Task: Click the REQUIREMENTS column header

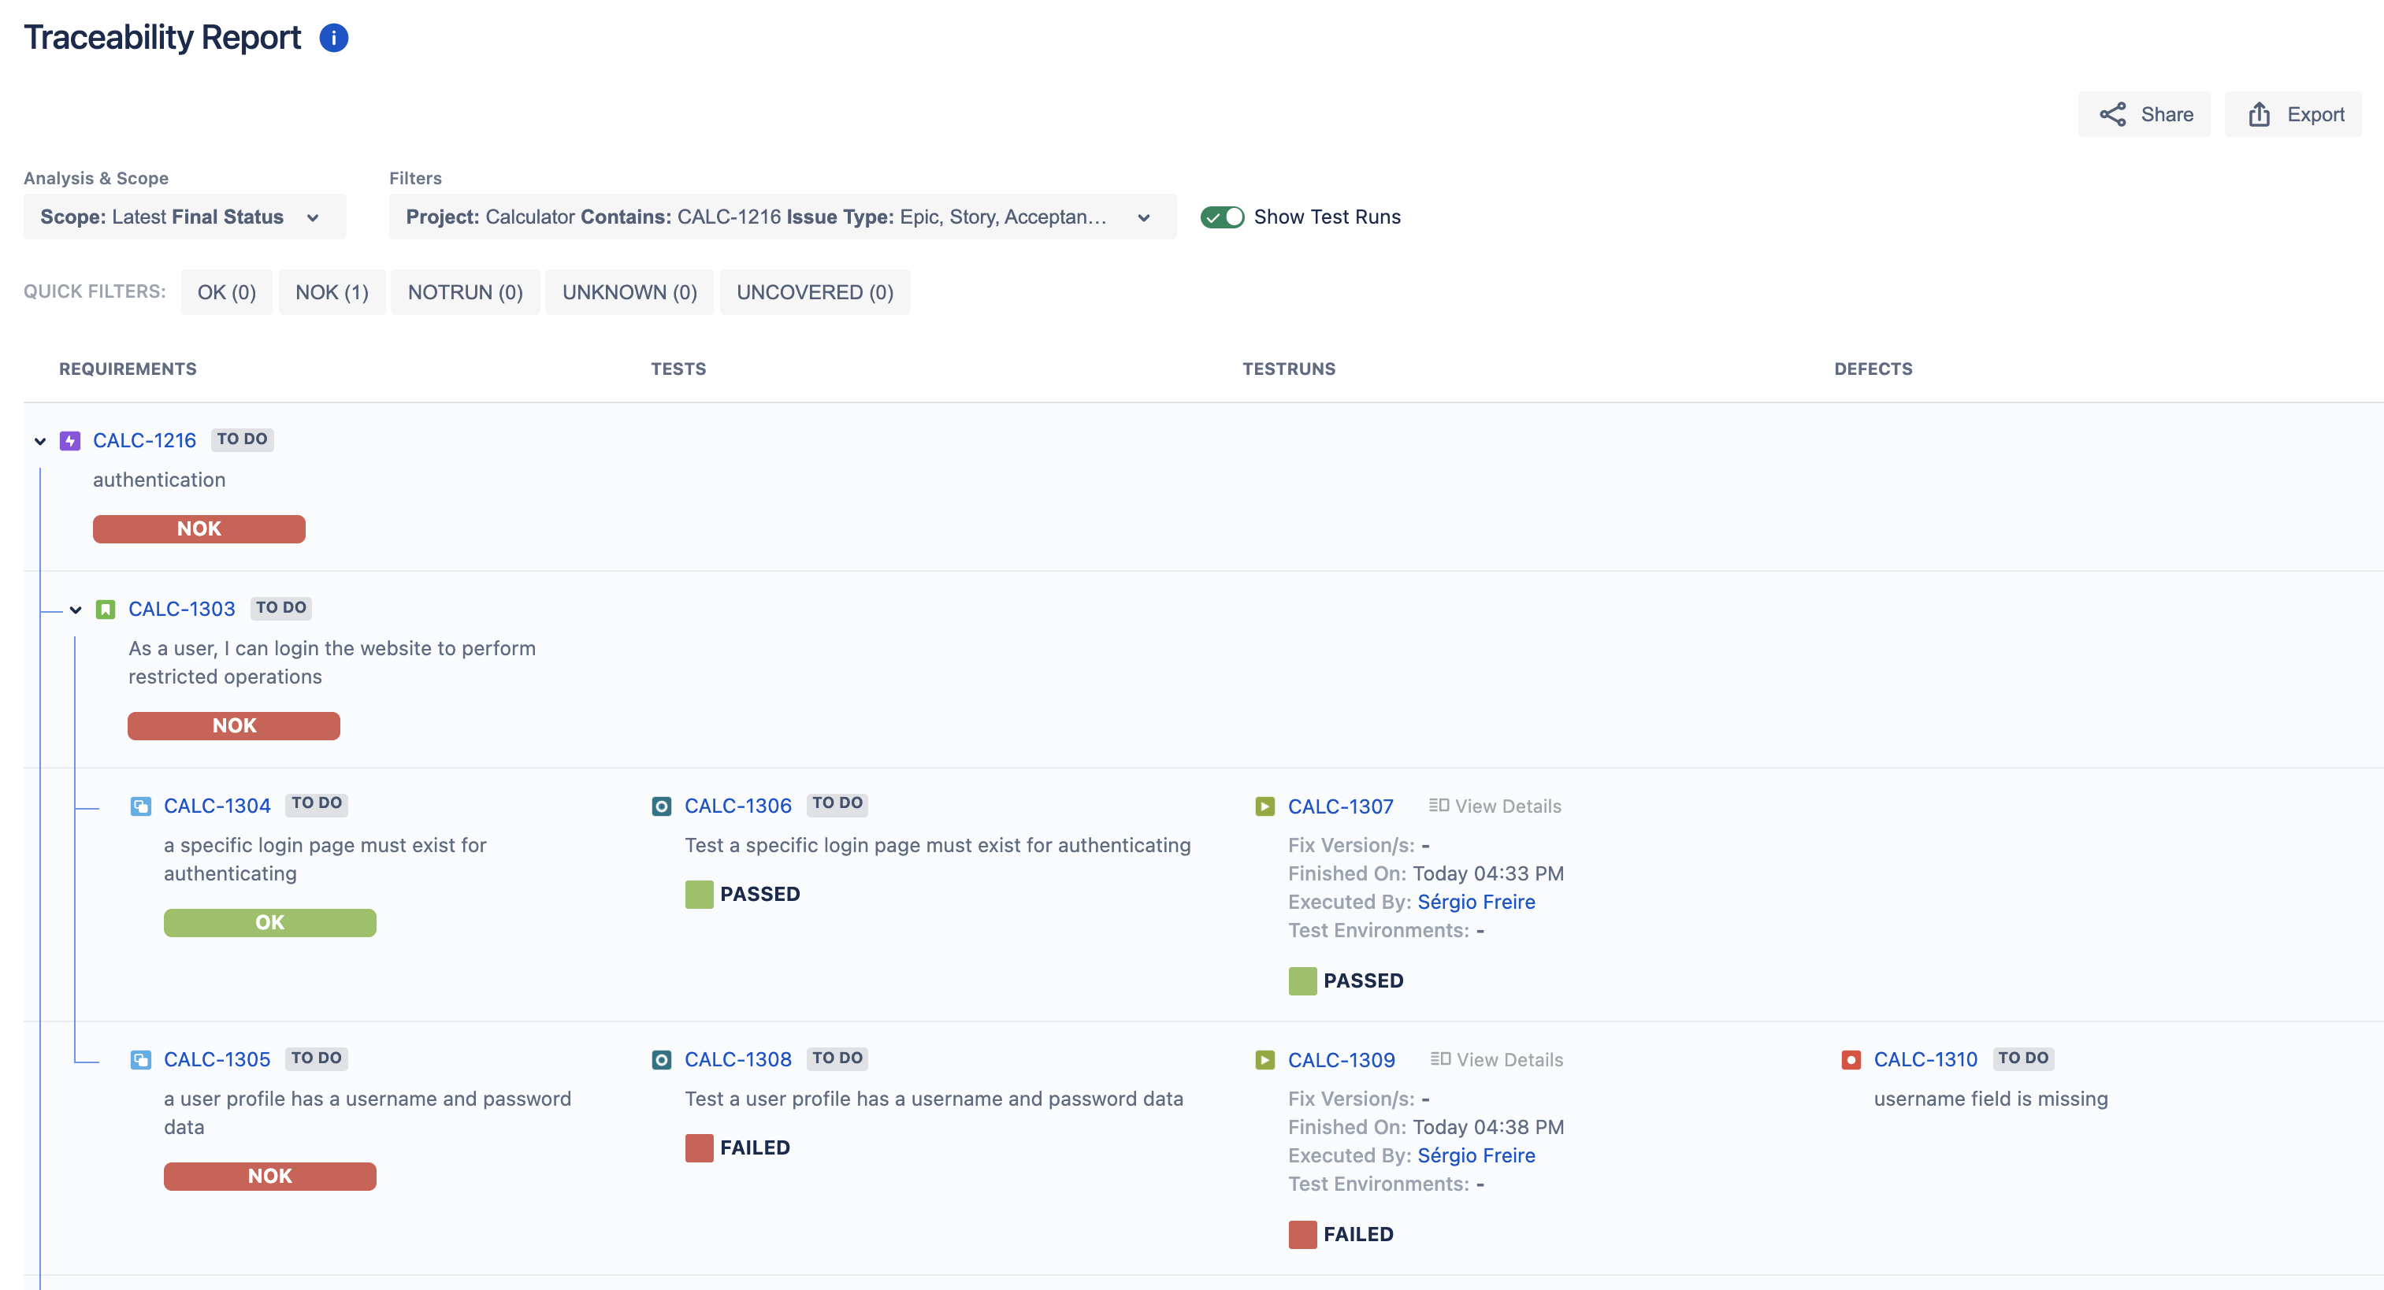Action: pos(128,369)
